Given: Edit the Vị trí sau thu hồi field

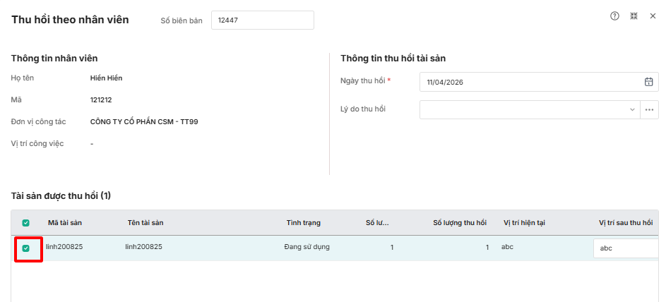Looking at the screenshot, I should click(x=625, y=248).
